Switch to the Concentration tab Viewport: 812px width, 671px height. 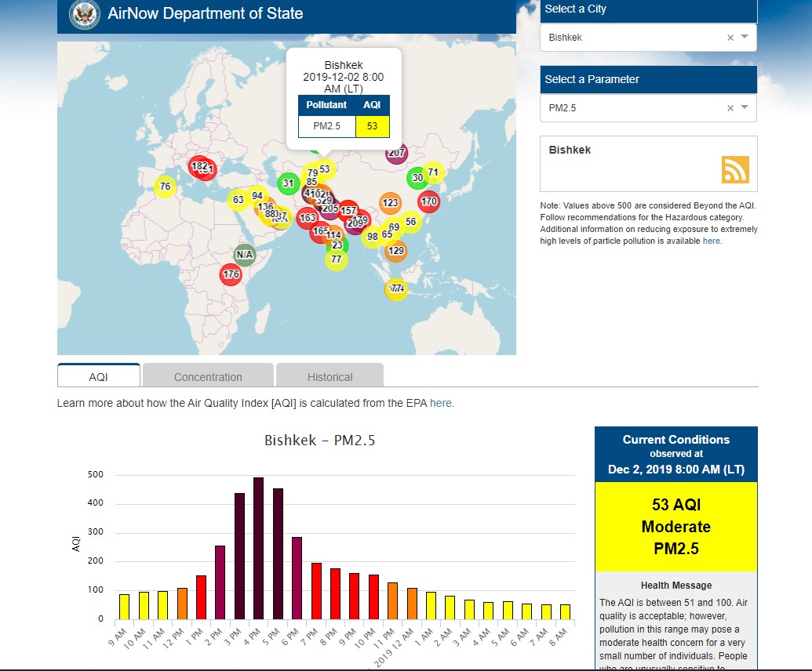click(x=208, y=376)
